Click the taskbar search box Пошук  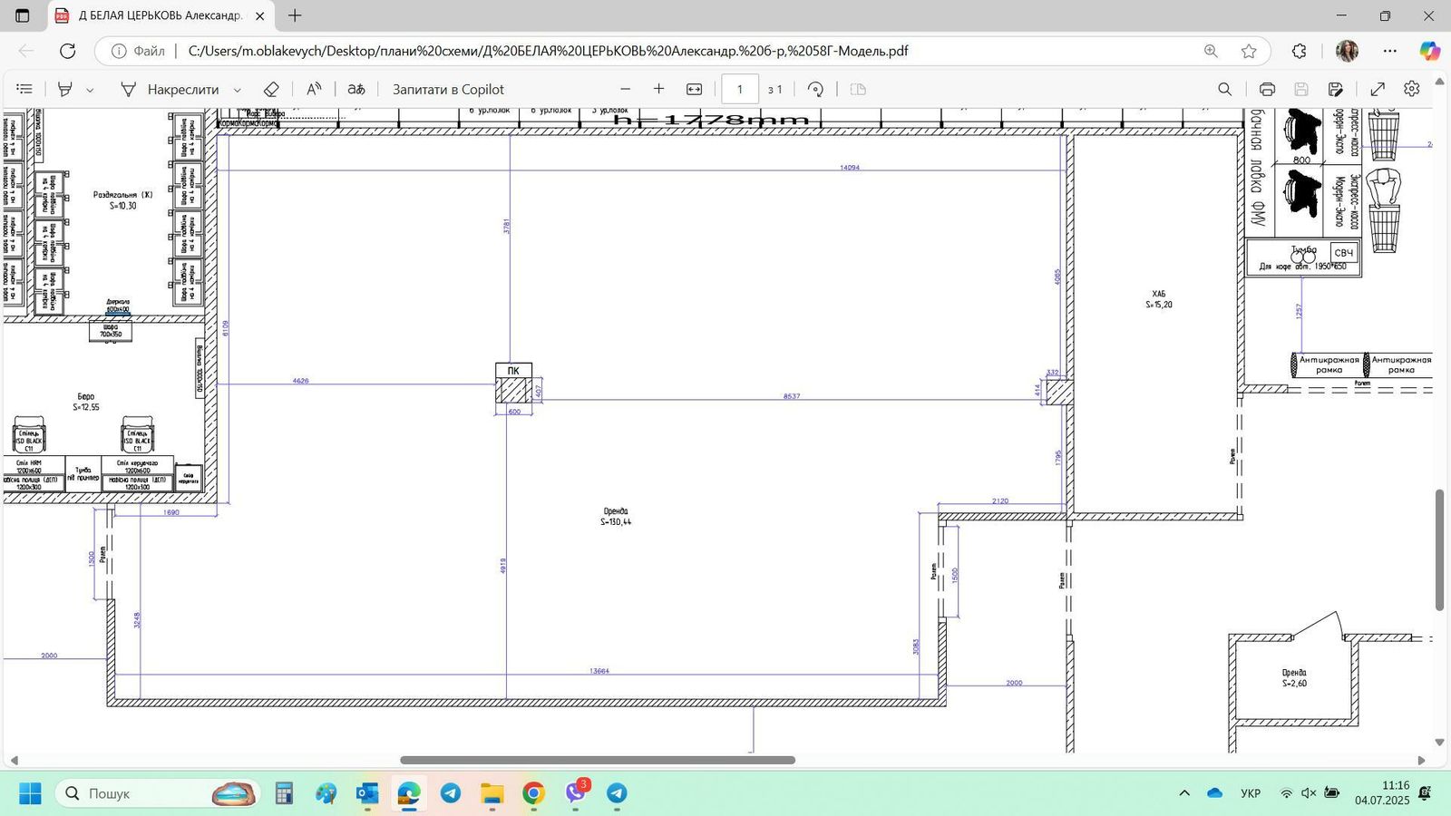pyautogui.click(x=159, y=793)
